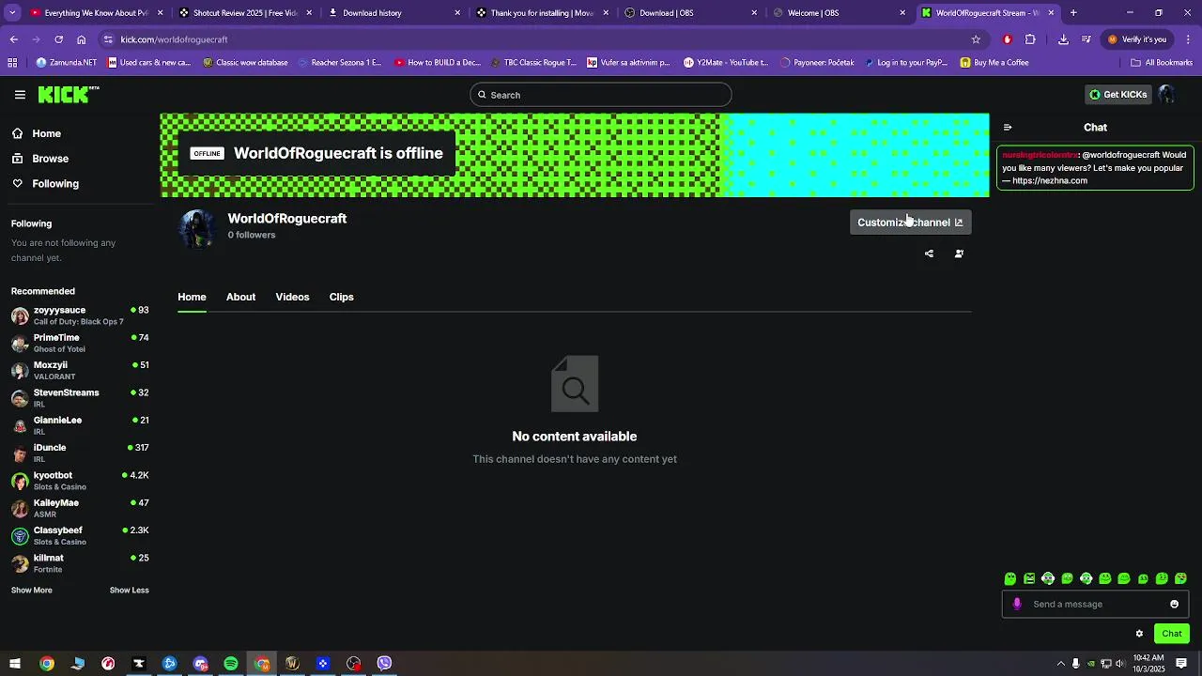This screenshot has height=676, width=1202.
Task: Click the green Chat send button
Action: click(x=1172, y=634)
